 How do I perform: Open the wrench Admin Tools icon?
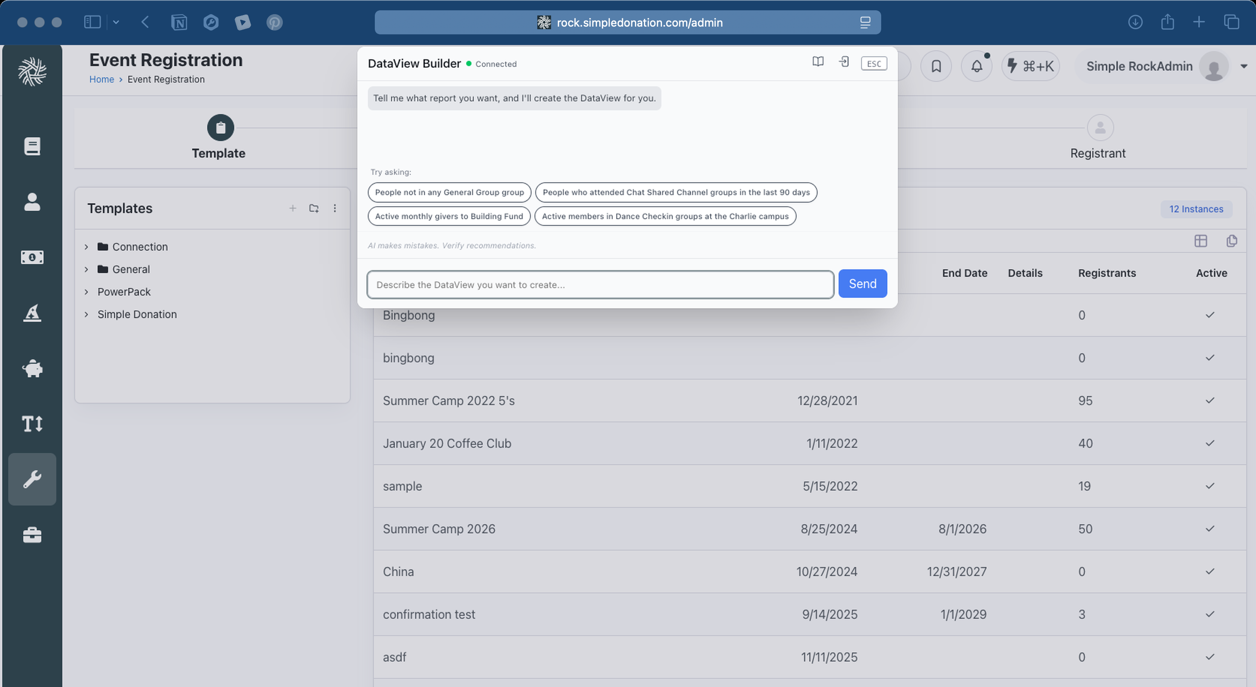(x=32, y=479)
